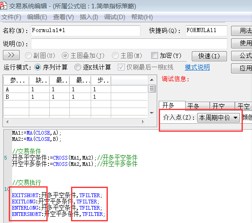Image resolution: width=252 pixels, height=223 pixels.
Task: Select 逐K线计算 run mode
Action: click(93, 68)
